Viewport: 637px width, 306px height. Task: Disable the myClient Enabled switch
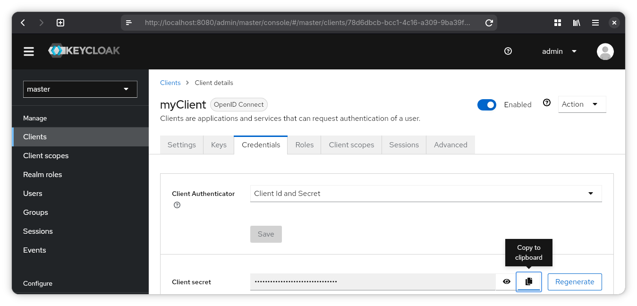tap(486, 105)
